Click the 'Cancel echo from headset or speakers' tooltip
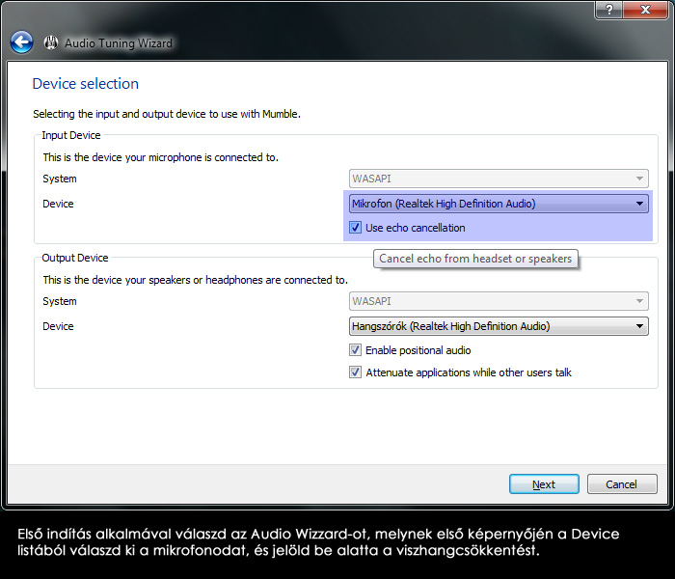Screen dimensions: 675x579 pyautogui.click(x=475, y=259)
